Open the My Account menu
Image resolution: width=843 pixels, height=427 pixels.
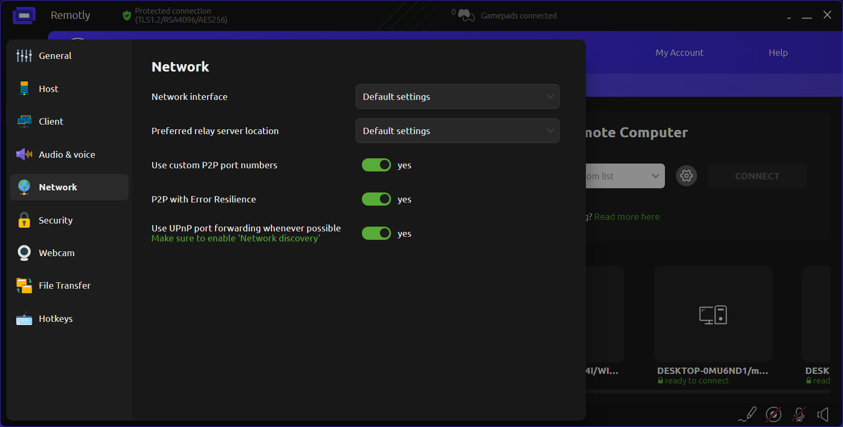click(679, 53)
